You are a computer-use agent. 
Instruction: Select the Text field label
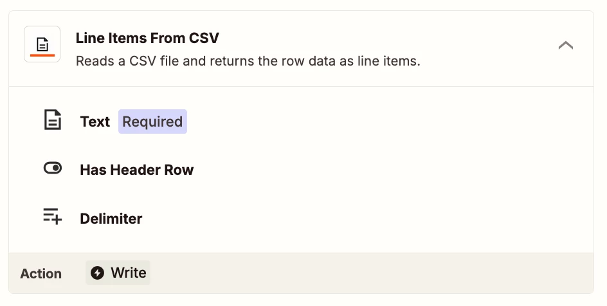[x=95, y=122]
